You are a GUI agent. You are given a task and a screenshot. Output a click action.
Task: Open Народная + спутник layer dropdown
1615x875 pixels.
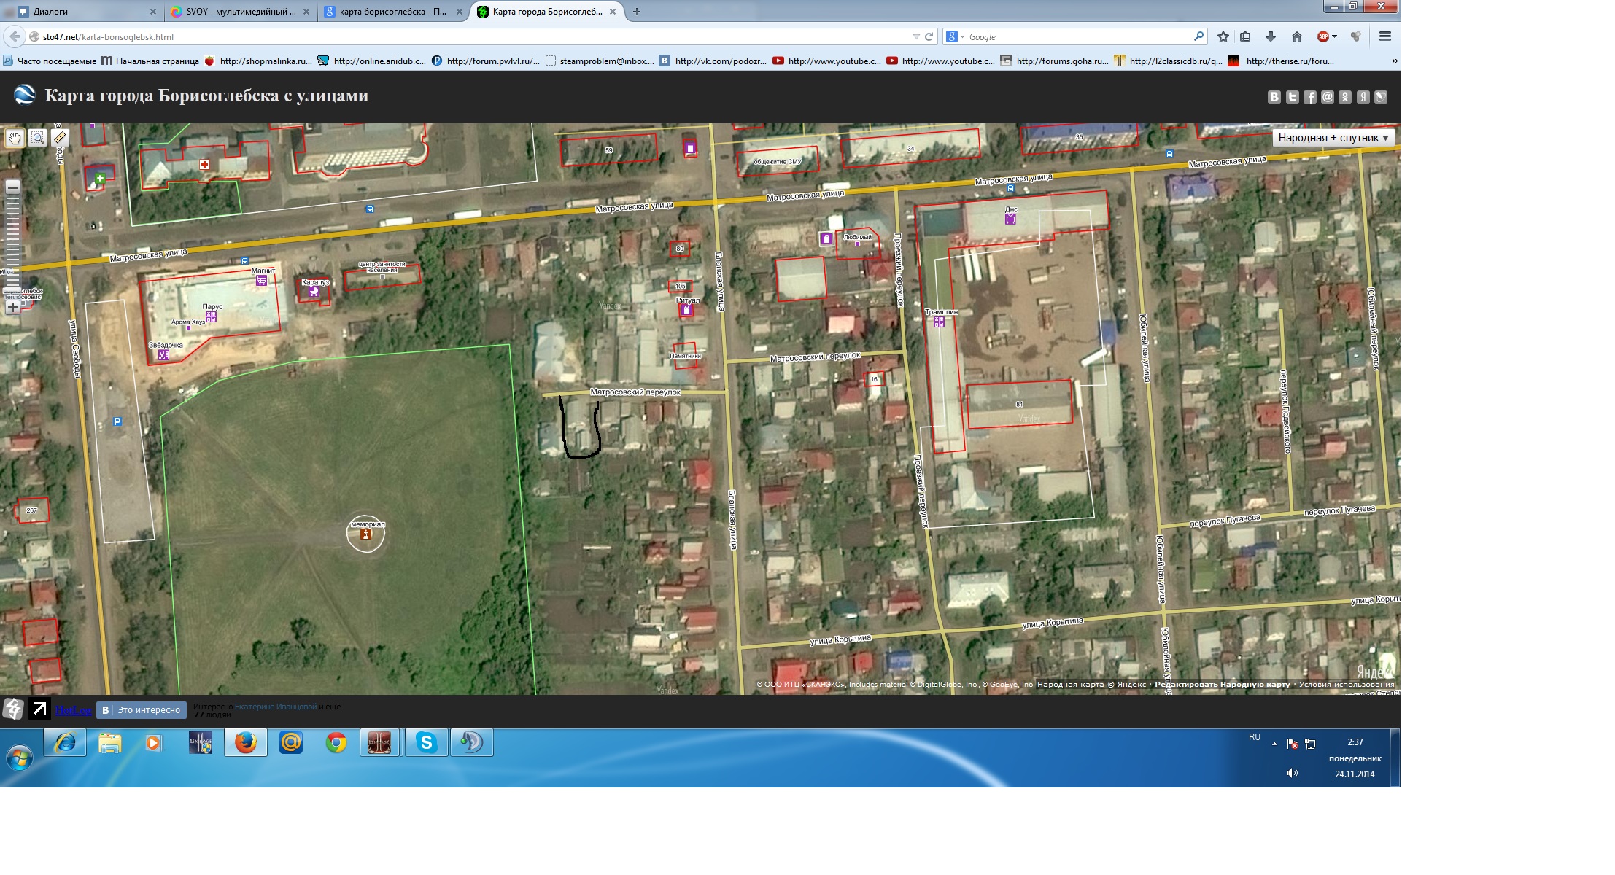click(x=1333, y=138)
